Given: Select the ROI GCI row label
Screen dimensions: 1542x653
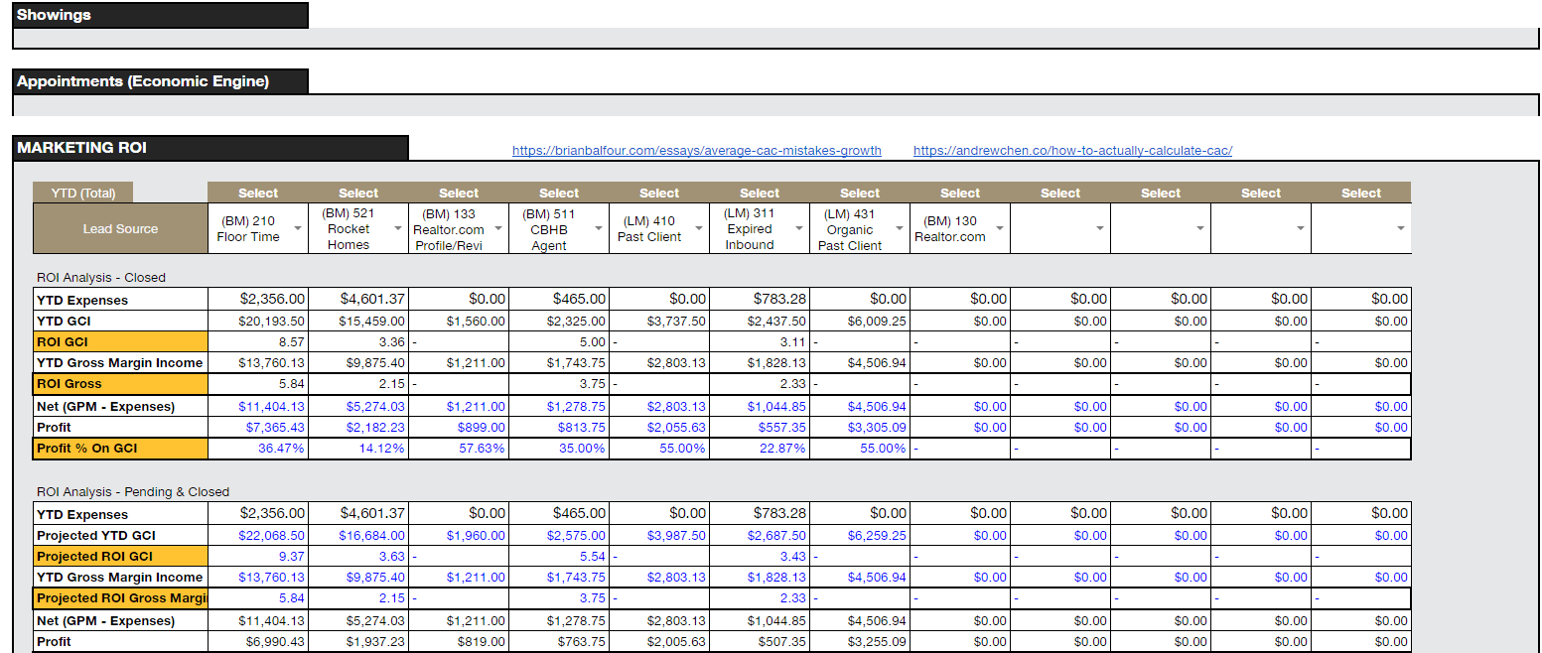Looking at the screenshot, I should [x=119, y=341].
